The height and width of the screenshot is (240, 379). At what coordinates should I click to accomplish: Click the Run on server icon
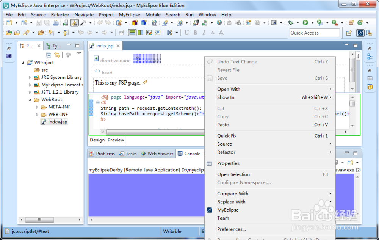tap(320, 23)
